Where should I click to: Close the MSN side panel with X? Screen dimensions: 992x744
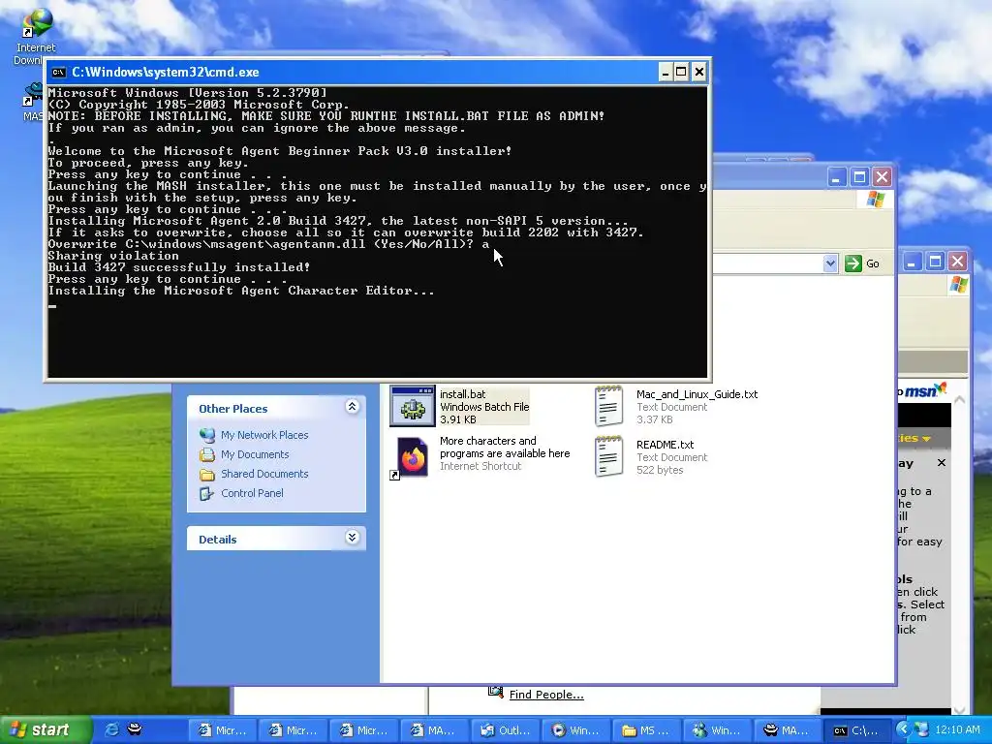tap(942, 463)
